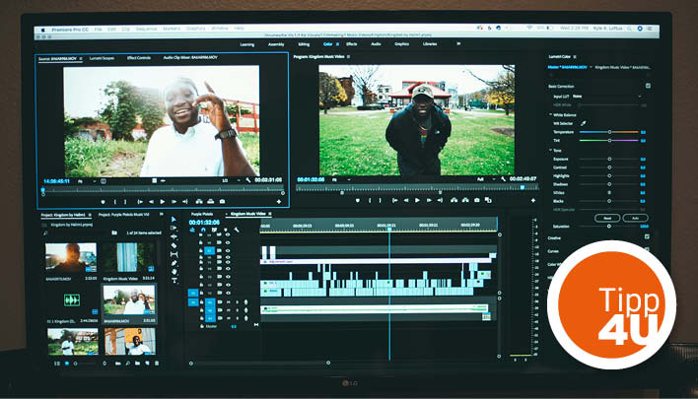Click the Reset button in Lumetri Color

click(x=607, y=217)
